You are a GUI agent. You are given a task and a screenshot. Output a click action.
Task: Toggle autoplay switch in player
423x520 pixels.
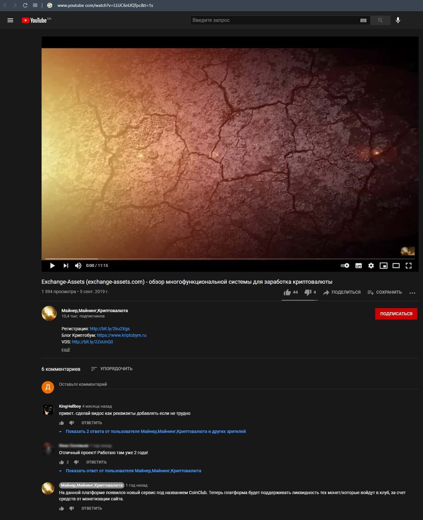coord(345,266)
